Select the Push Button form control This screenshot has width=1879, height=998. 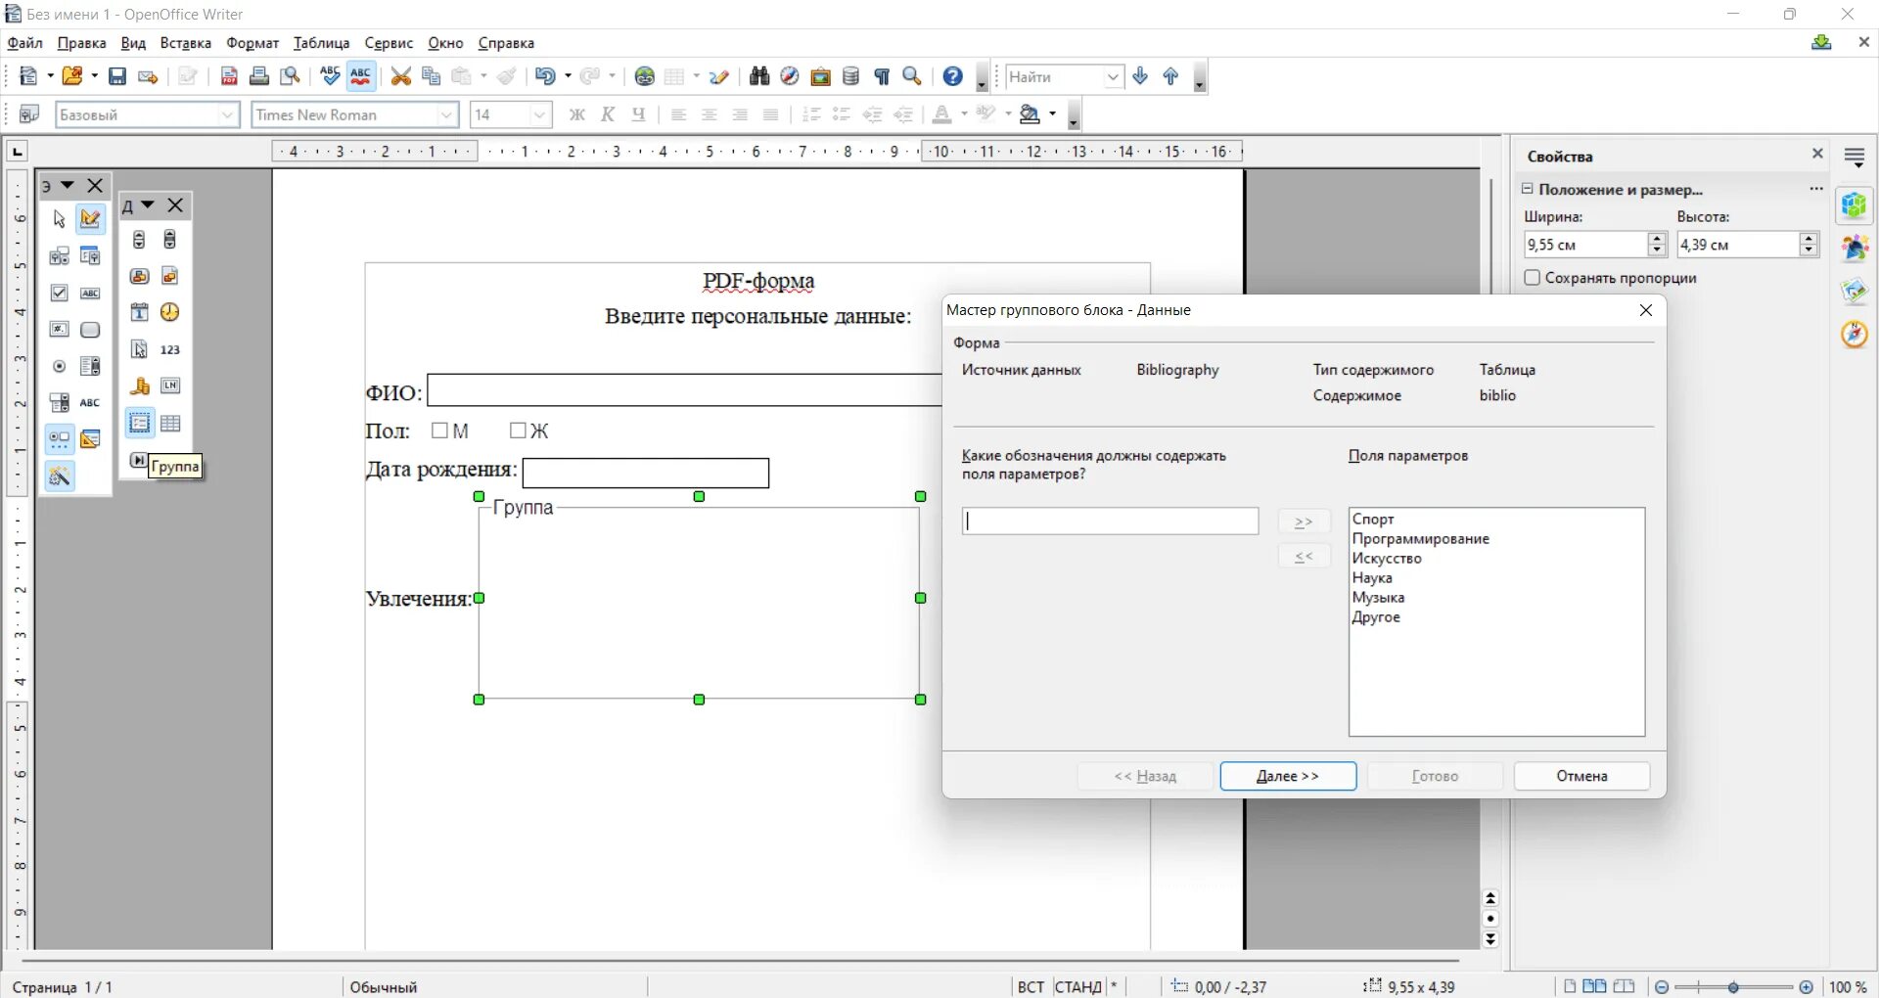coord(90,330)
